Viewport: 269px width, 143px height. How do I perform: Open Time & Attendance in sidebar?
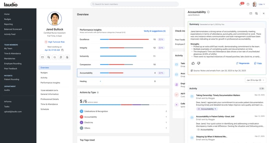(x=13, y=54)
